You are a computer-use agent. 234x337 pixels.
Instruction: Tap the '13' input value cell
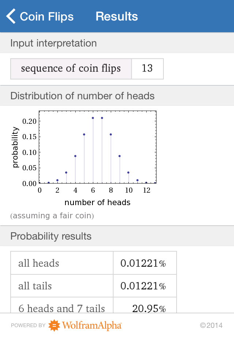147,69
